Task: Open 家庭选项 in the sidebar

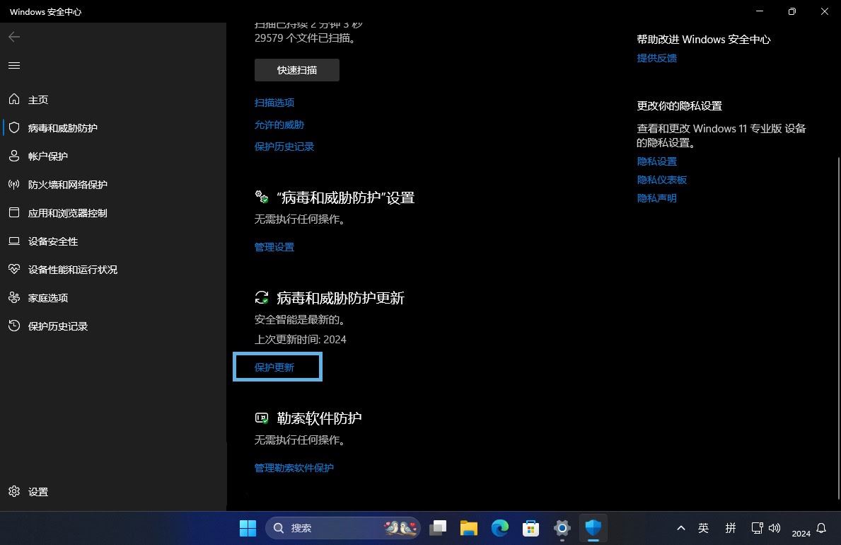Action: 48,298
